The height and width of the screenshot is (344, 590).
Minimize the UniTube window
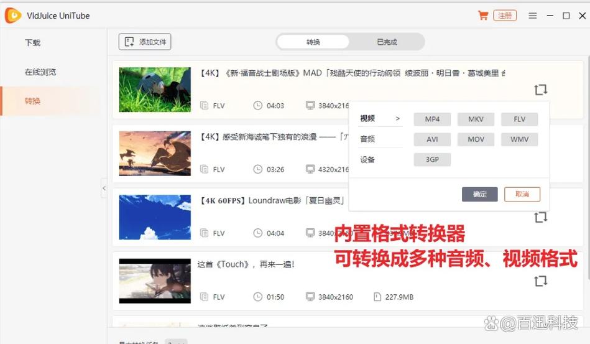550,16
